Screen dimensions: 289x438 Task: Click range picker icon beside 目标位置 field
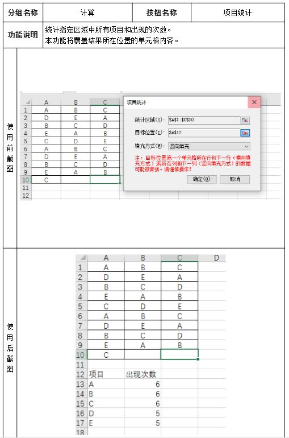tap(245, 133)
